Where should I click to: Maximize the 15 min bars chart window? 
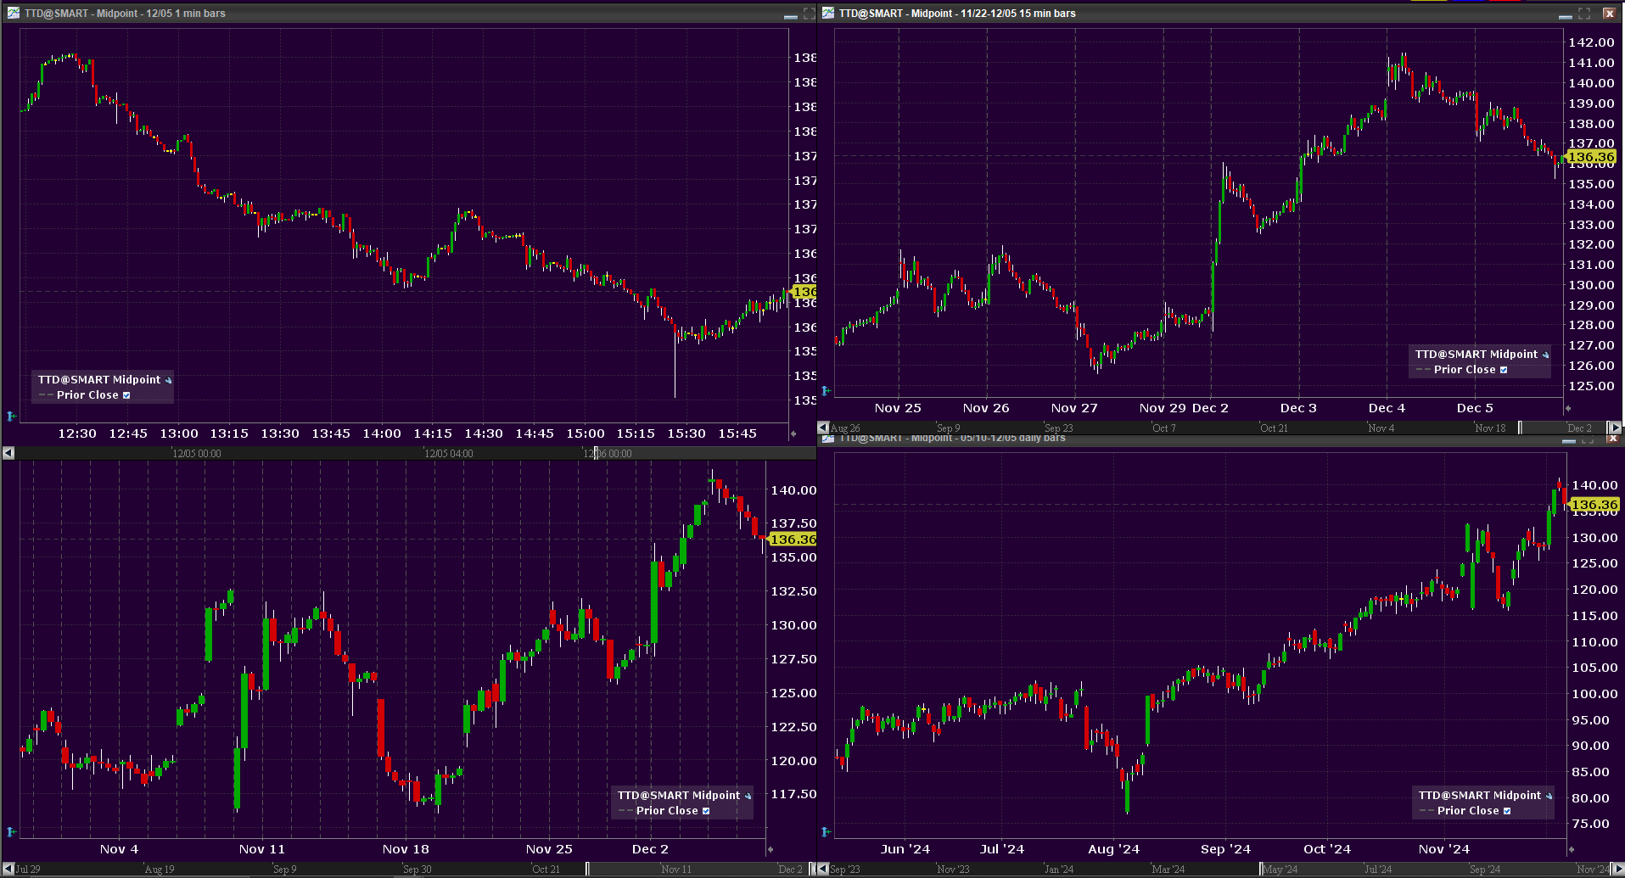coord(1584,13)
